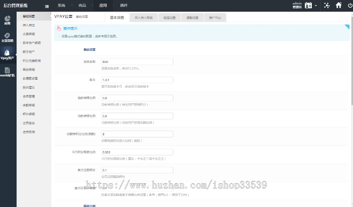The width and height of the screenshot is (353, 207).
Task: Switch to the 短信设置 tab
Action: [169, 18]
